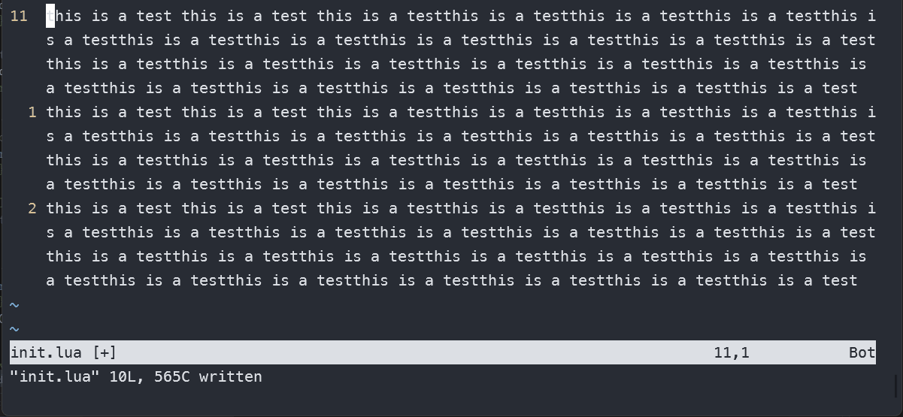Image resolution: width=903 pixels, height=417 pixels.
Task: Click relative line number 2 in gutter
Action: click(32, 209)
